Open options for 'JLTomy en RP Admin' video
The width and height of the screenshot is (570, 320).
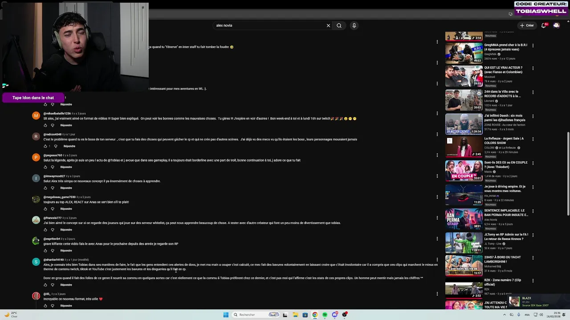click(x=533, y=235)
